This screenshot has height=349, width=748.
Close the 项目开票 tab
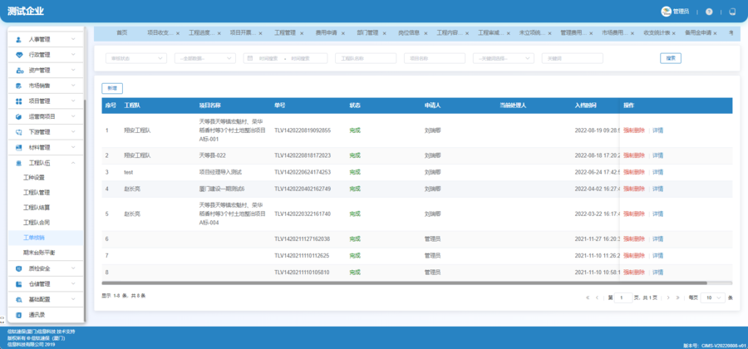(260, 33)
